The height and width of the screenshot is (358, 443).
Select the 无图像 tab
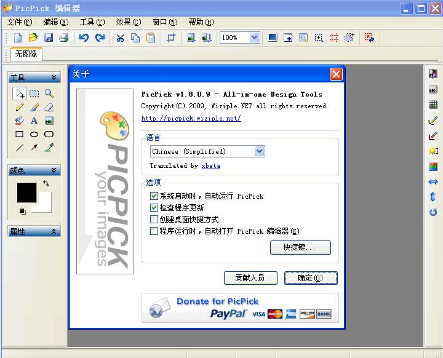point(26,54)
